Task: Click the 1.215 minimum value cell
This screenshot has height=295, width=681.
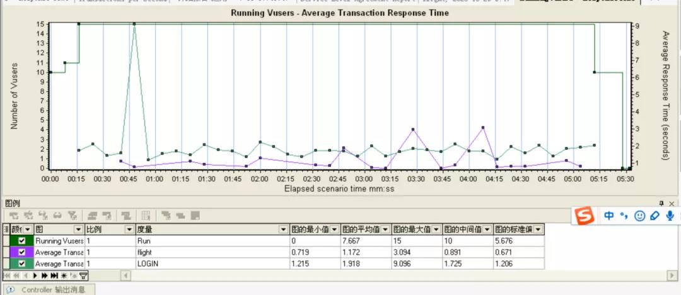Action: [x=315, y=264]
